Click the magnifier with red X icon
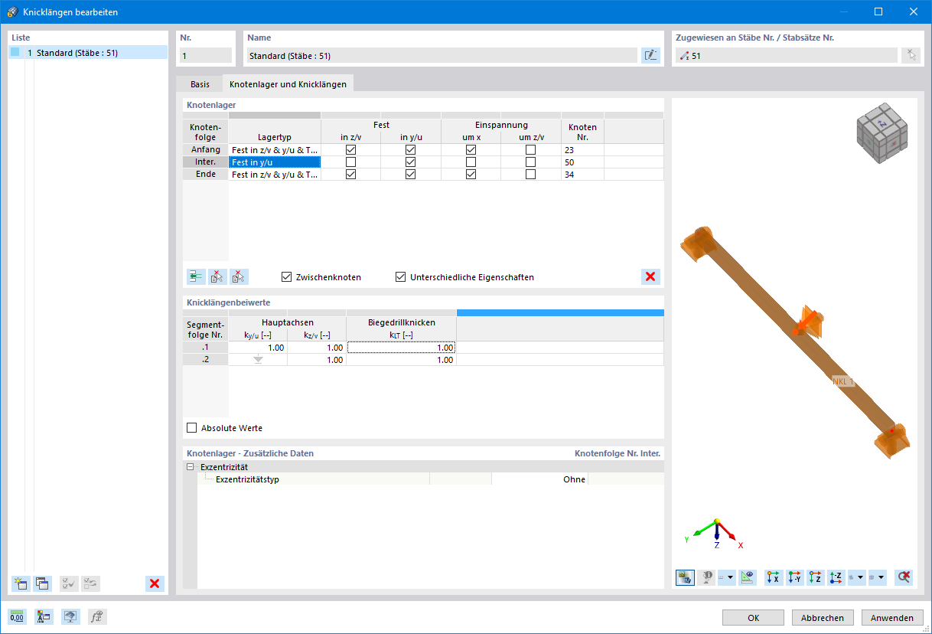Screen dimensions: 932x634 point(904,577)
